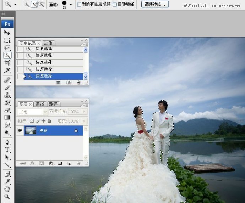Switch to the 路径 tab
This screenshot has height=203, width=245.
click(53, 104)
